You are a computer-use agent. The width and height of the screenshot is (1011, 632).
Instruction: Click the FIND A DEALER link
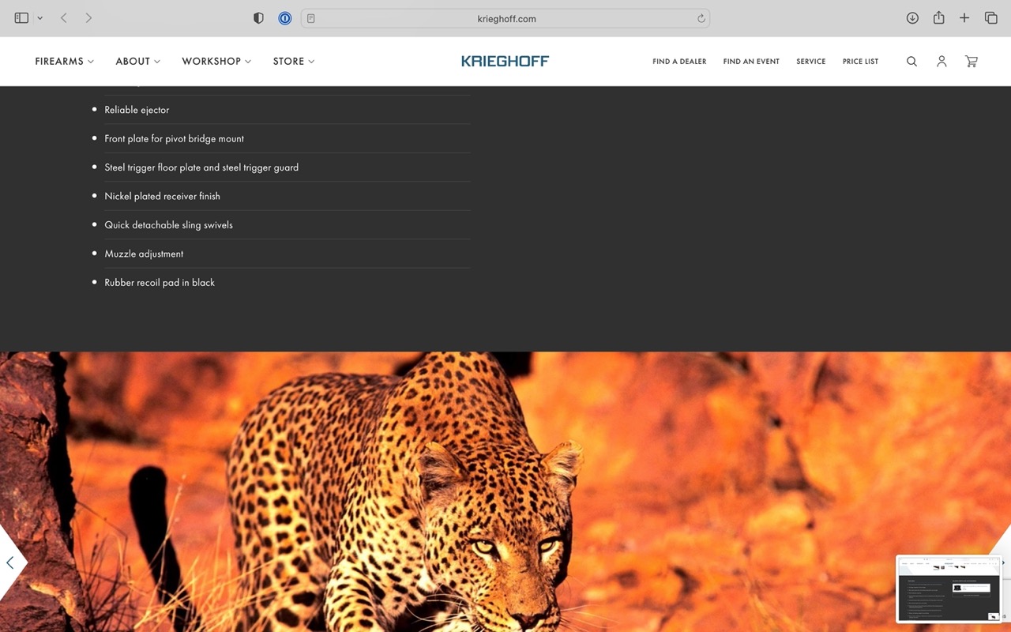[679, 62]
